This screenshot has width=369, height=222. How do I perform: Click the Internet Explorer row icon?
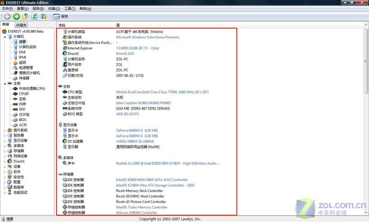(65, 48)
